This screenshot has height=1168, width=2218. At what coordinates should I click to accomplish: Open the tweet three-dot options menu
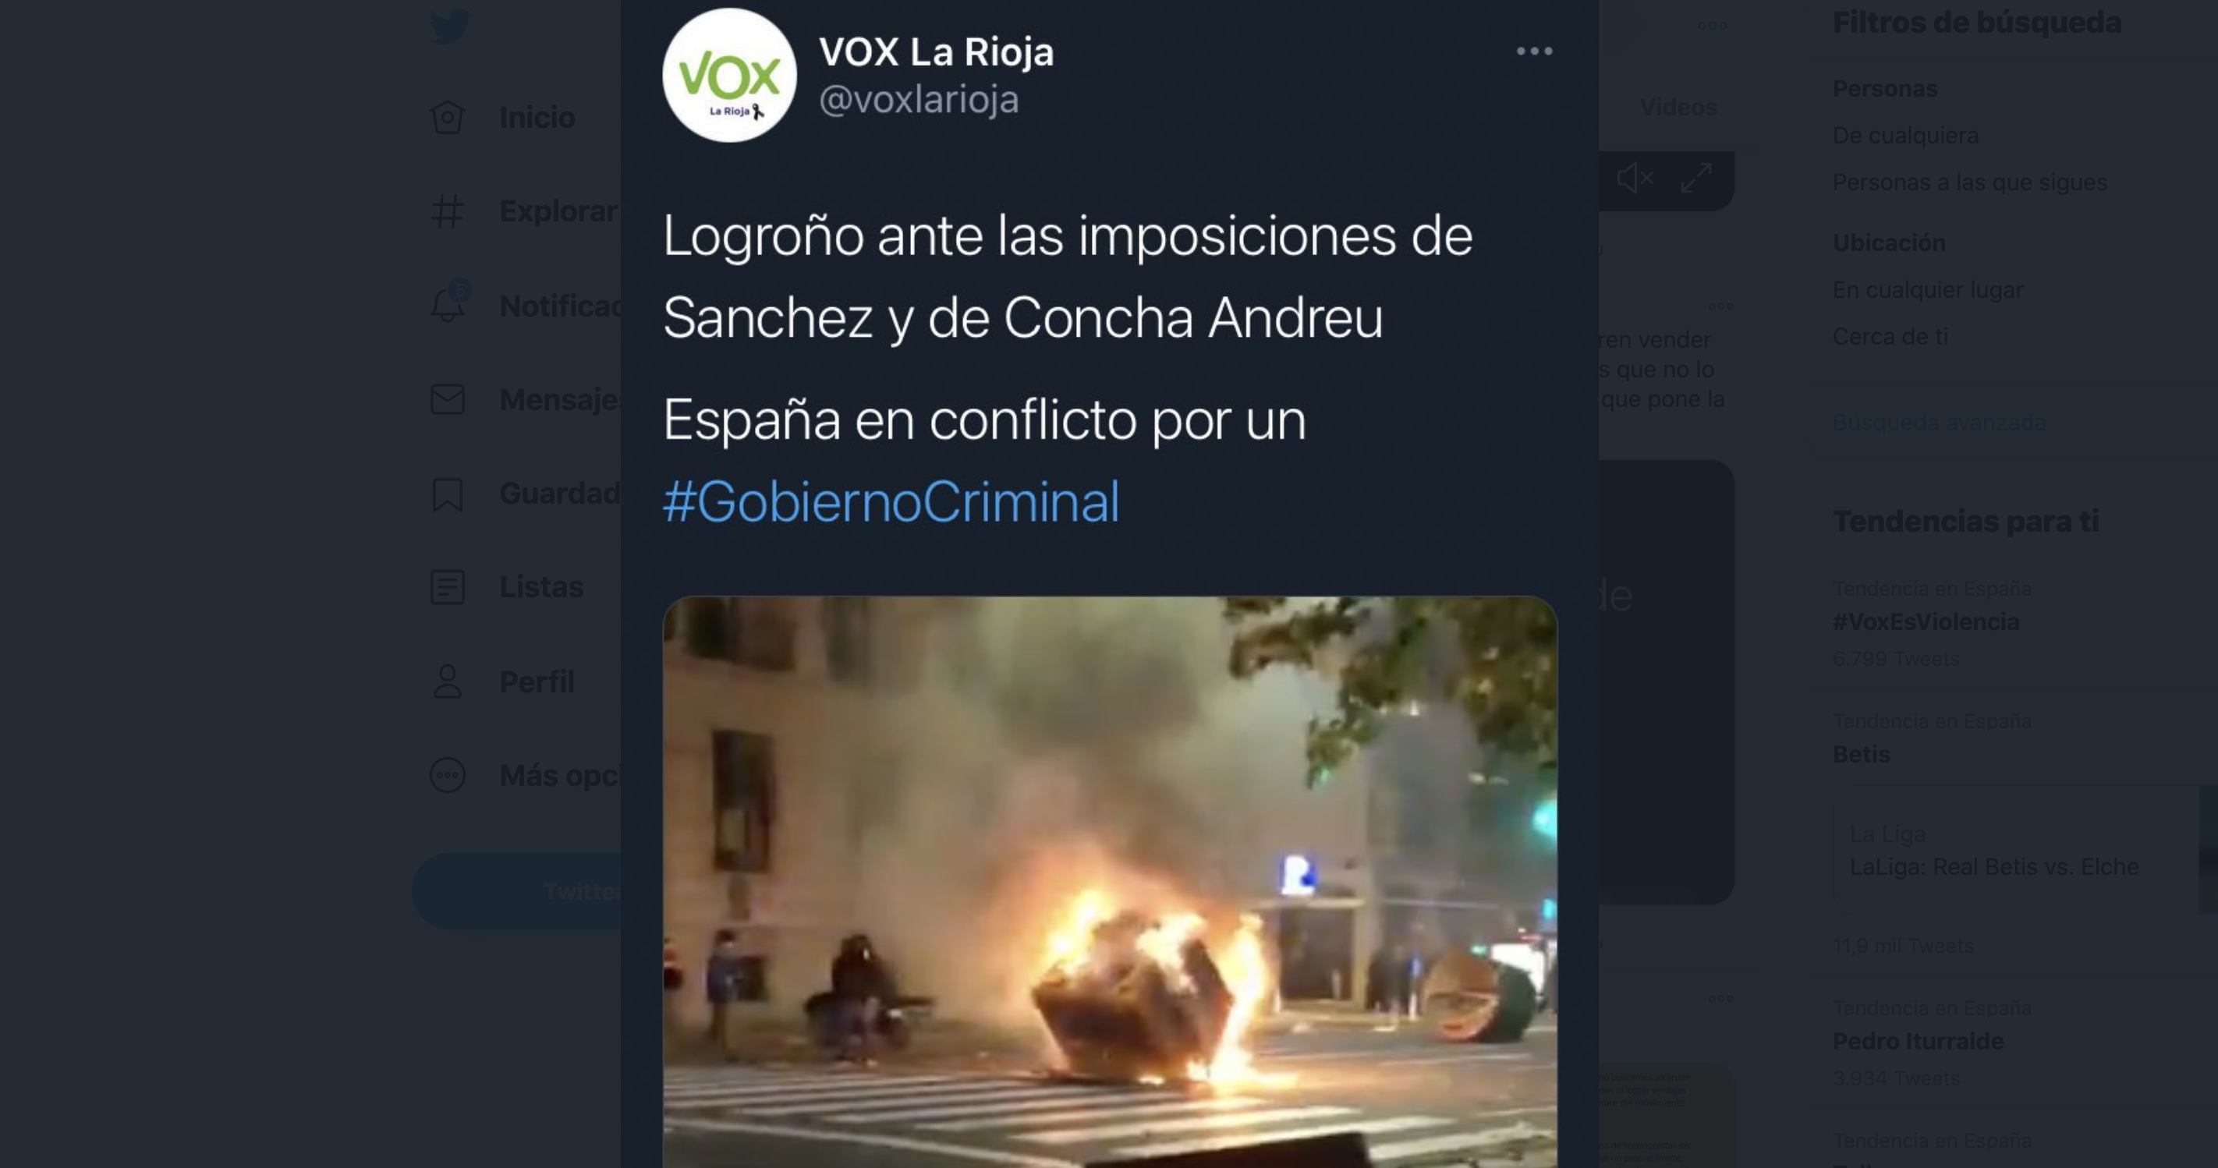coord(1534,51)
